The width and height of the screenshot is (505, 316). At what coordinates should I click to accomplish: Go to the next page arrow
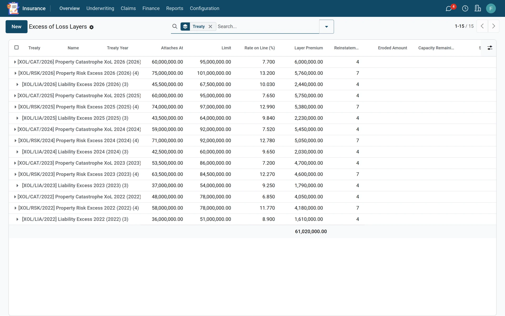[494, 26]
